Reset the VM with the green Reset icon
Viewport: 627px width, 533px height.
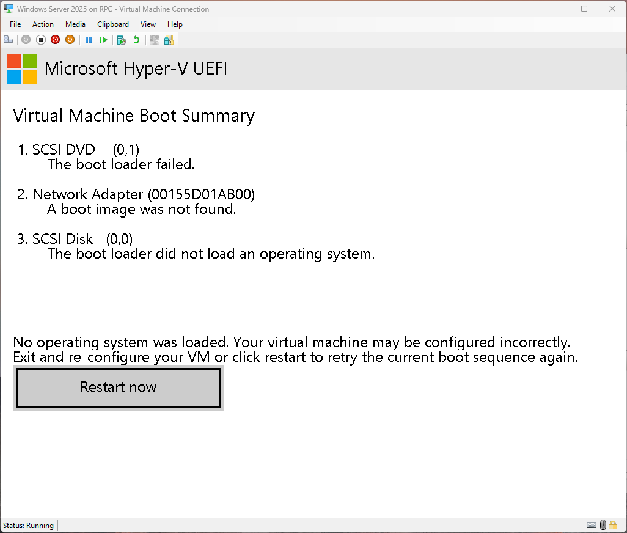[x=103, y=39]
